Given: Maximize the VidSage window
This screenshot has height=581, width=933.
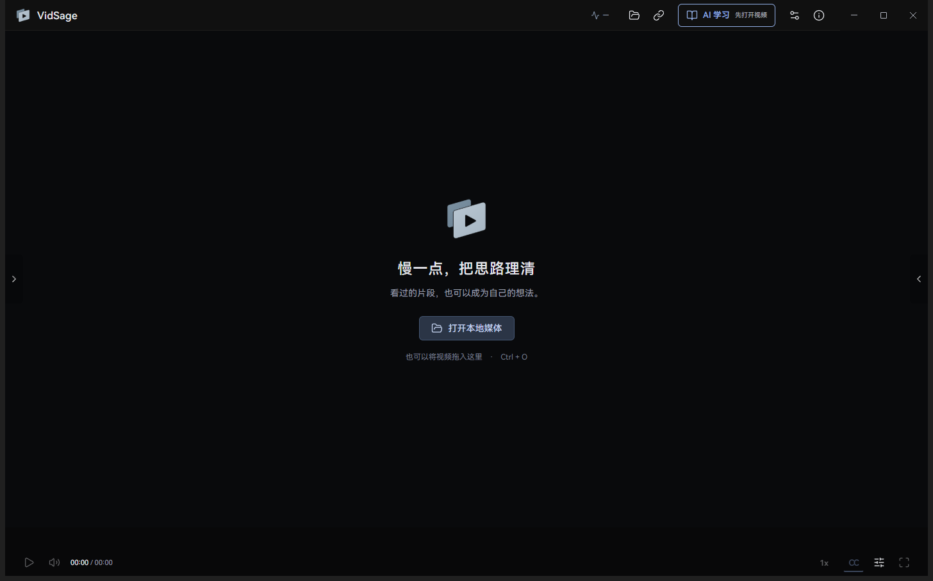Looking at the screenshot, I should [884, 15].
